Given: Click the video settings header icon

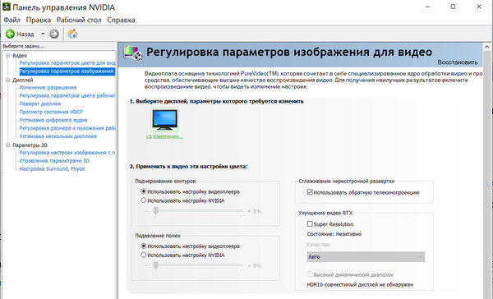Looking at the screenshot, I should (x=133, y=53).
